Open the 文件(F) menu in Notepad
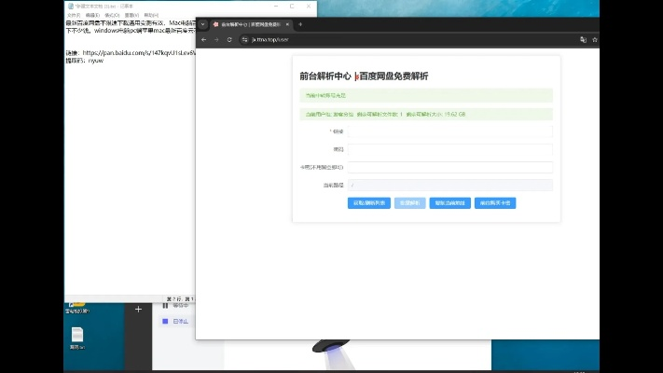 74,15
